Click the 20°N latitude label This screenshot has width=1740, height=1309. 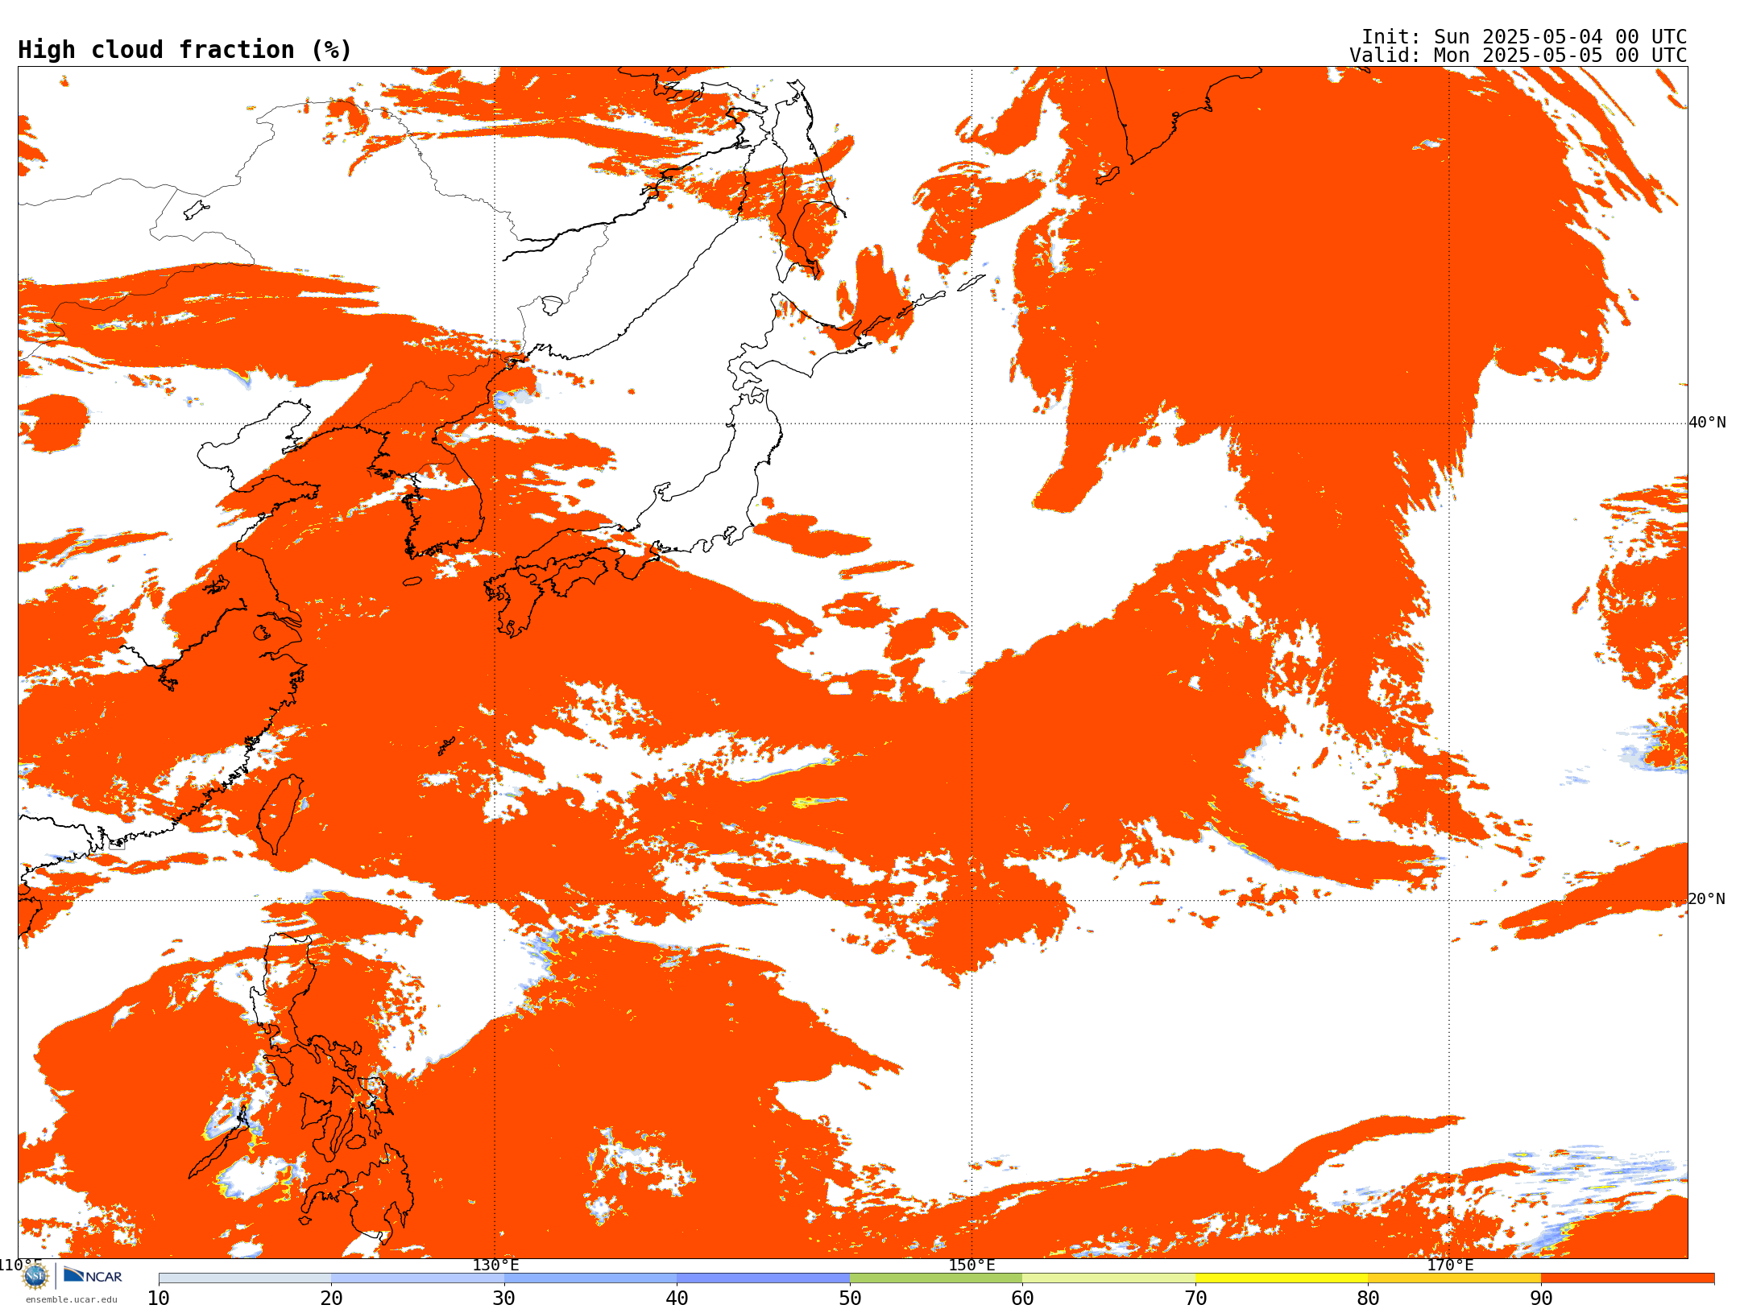pyautogui.click(x=1707, y=899)
